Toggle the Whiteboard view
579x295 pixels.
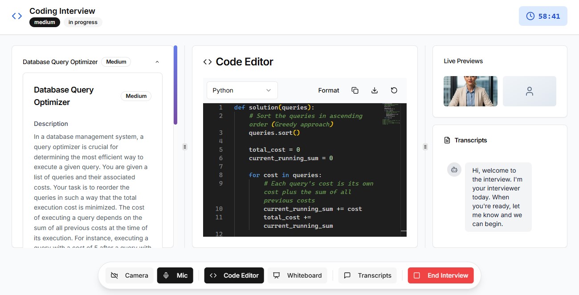click(298, 275)
